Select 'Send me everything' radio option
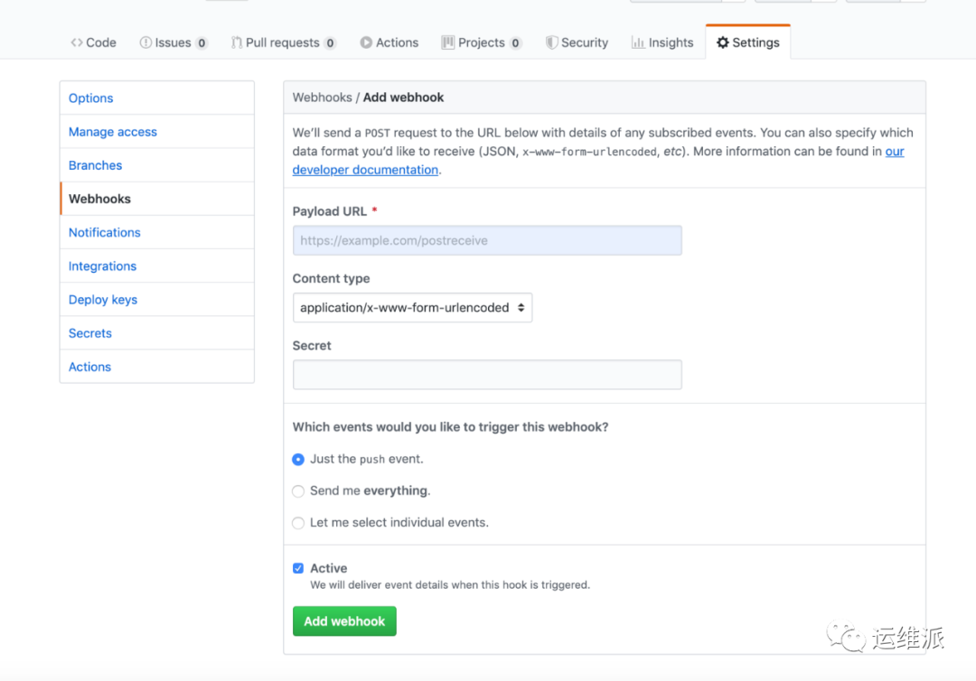This screenshot has height=681, width=976. pos(298,491)
